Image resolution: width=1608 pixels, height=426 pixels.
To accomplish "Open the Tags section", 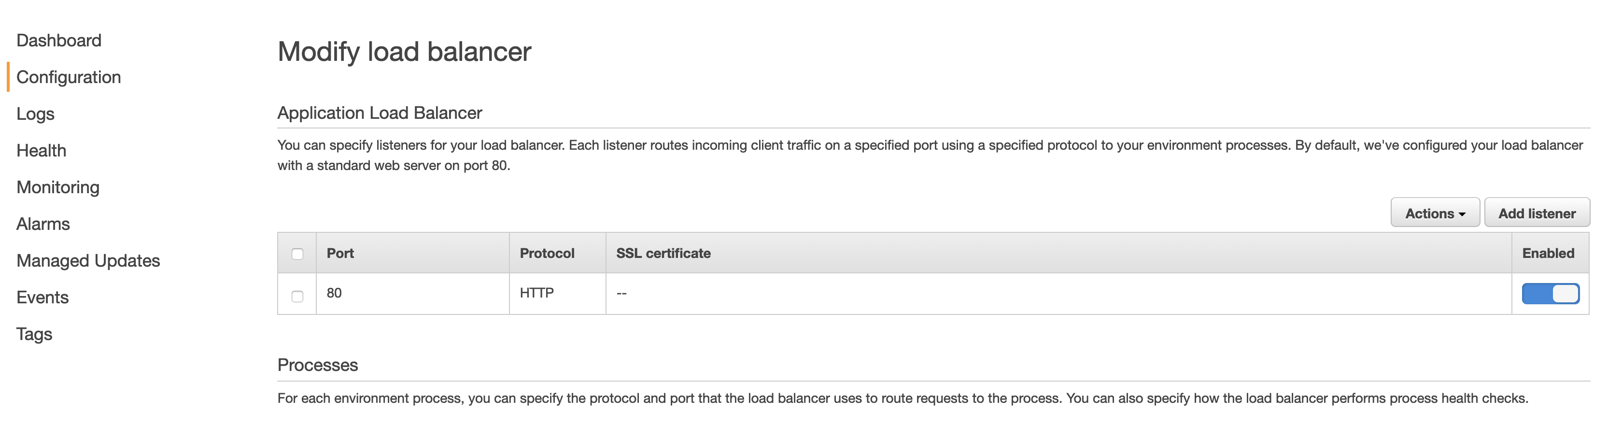I will pos(34,334).
